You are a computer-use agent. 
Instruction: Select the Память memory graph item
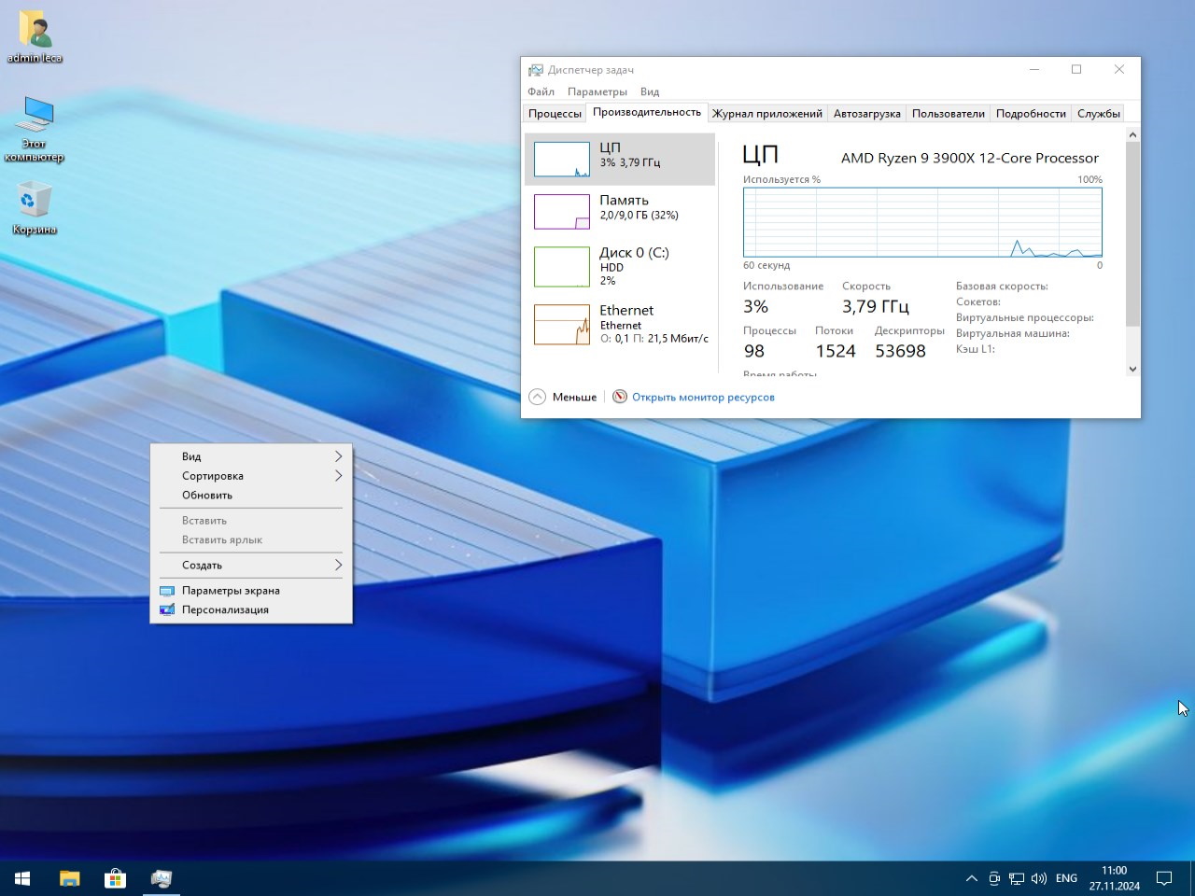[562, 212]
